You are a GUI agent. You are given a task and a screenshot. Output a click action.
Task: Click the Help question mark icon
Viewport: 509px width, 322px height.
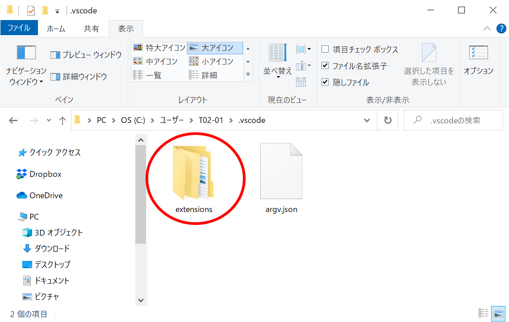click(501, 29)
